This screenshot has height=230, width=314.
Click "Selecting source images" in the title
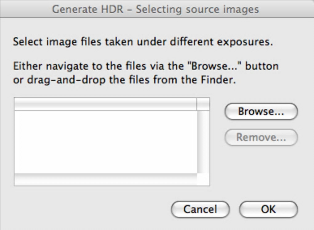click(x=197, y=9)
